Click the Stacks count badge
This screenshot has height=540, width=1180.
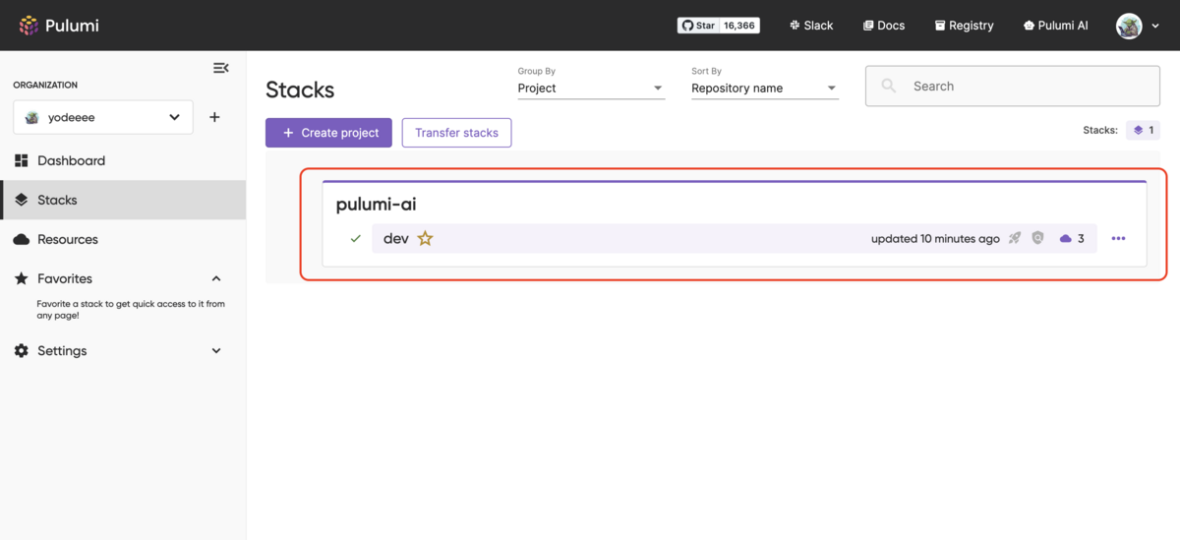1144,130
